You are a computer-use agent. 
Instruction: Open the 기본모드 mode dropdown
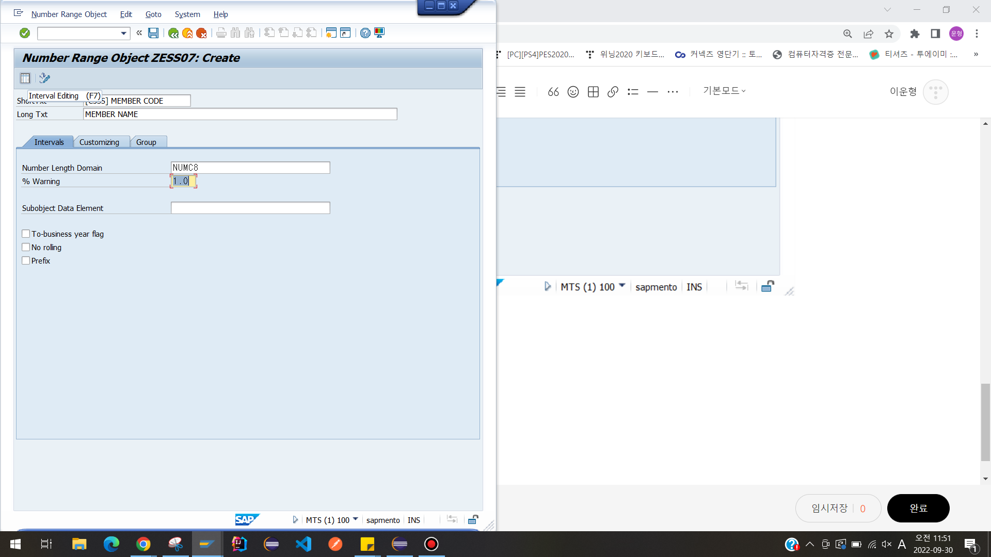pos(724,91)
